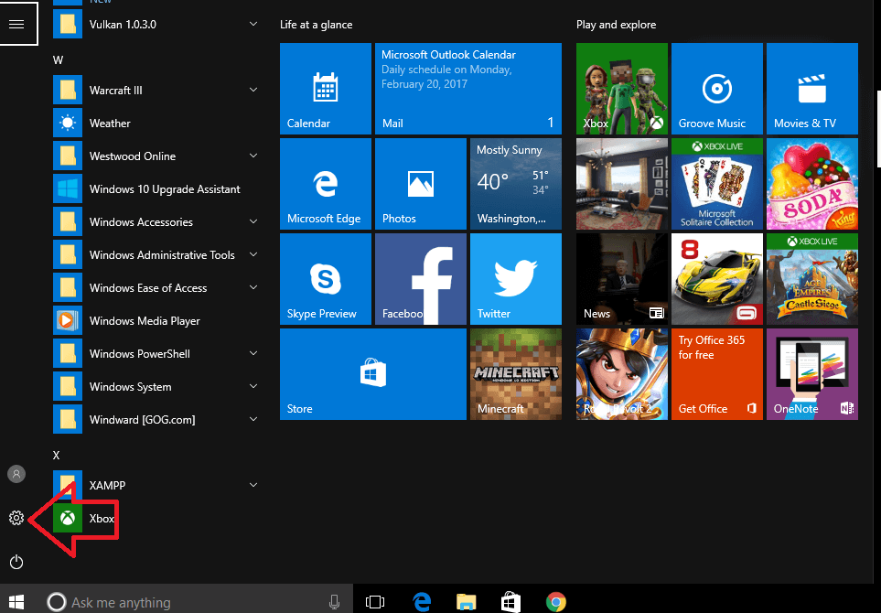The image size is (881, 613).
Task: Open Settings via the gear icon
Action: (x=16, y=518)
